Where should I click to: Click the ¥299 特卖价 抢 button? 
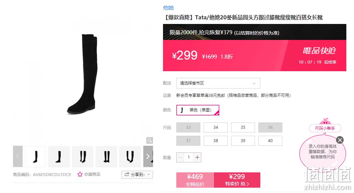click(x=237, y=180)
